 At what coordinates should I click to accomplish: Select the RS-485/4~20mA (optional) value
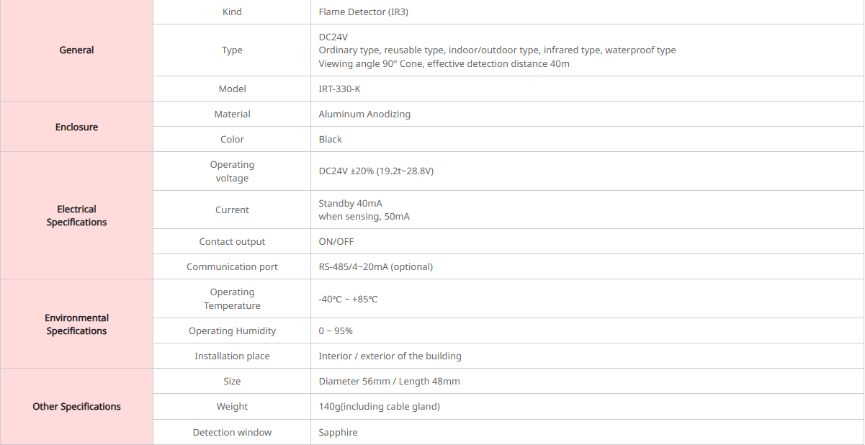pos(376,267)
